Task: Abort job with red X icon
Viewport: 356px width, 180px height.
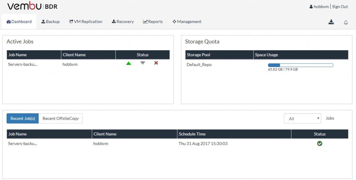Action: coord(156,63)
